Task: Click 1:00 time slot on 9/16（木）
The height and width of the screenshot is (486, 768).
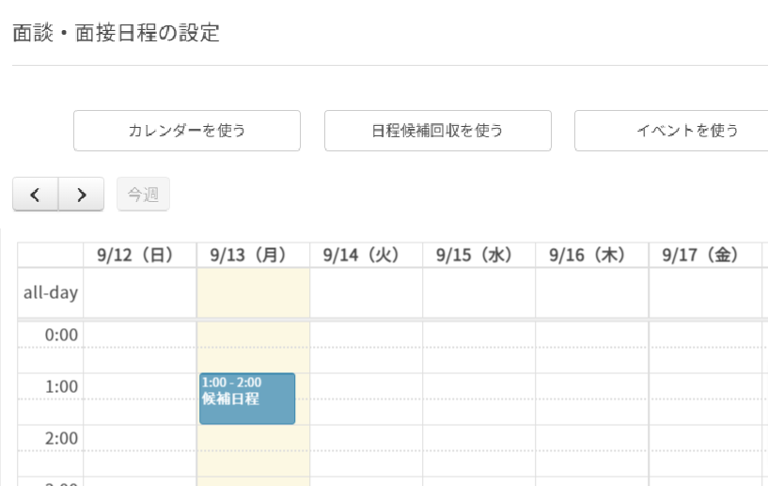Action: 591,386
